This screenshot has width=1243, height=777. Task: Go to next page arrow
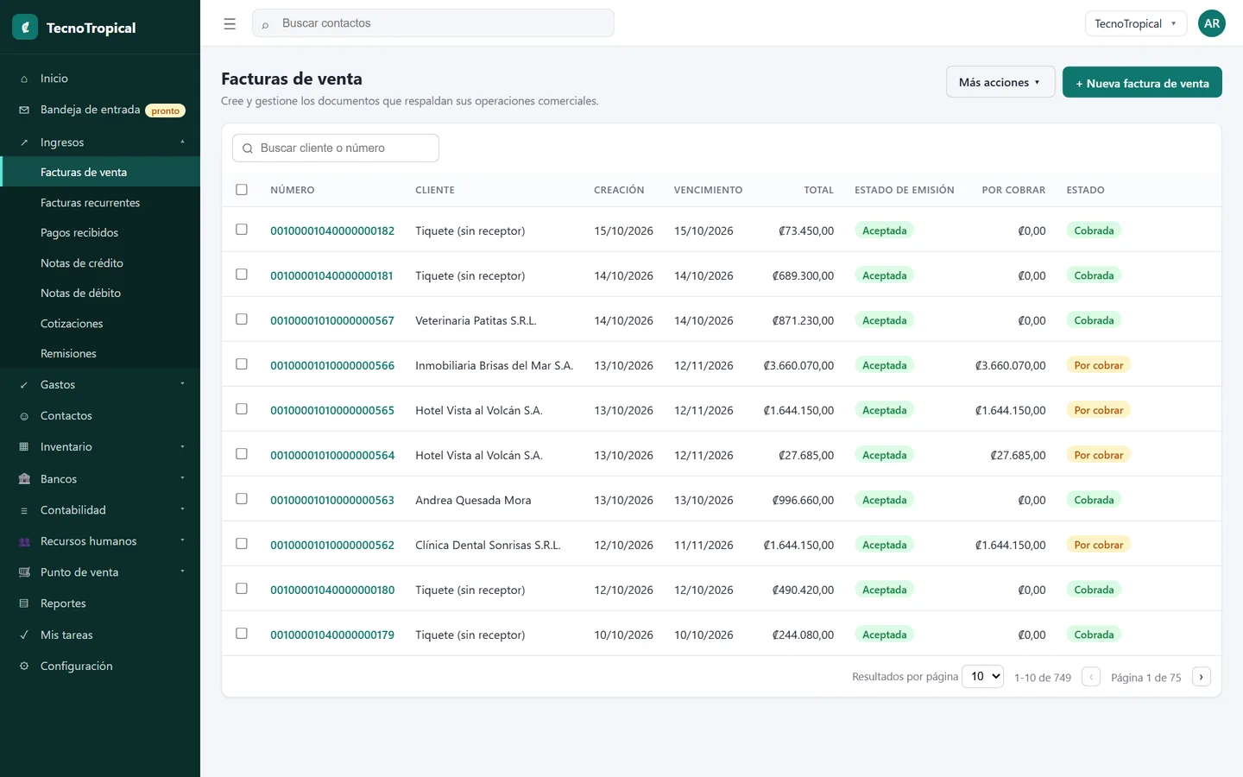coord(1201,677)
